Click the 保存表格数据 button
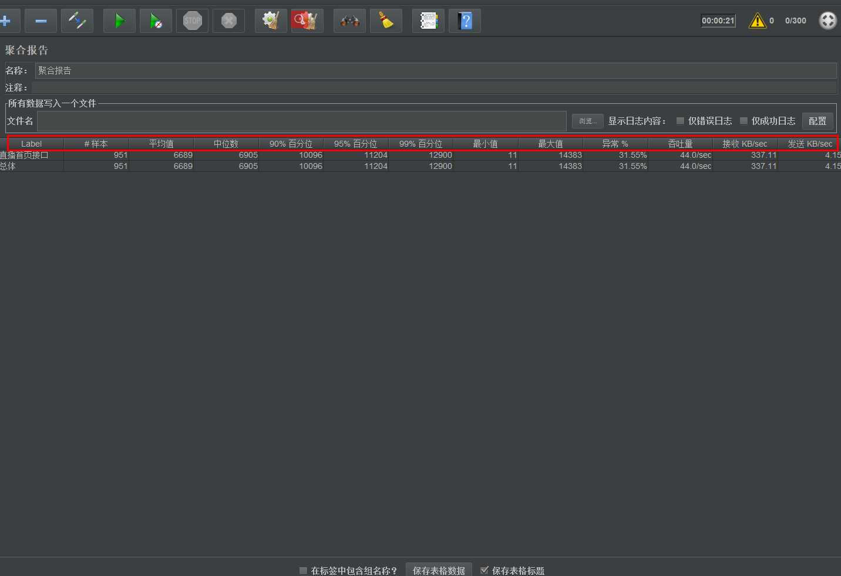Viewport: 841px width, 576px height. coord(439,570)
